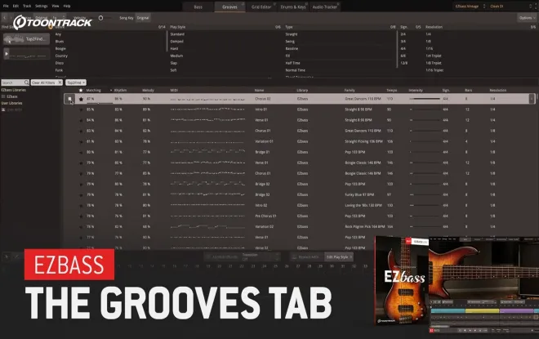Open the File menu
539x339 pixels.
coord(6,6)
